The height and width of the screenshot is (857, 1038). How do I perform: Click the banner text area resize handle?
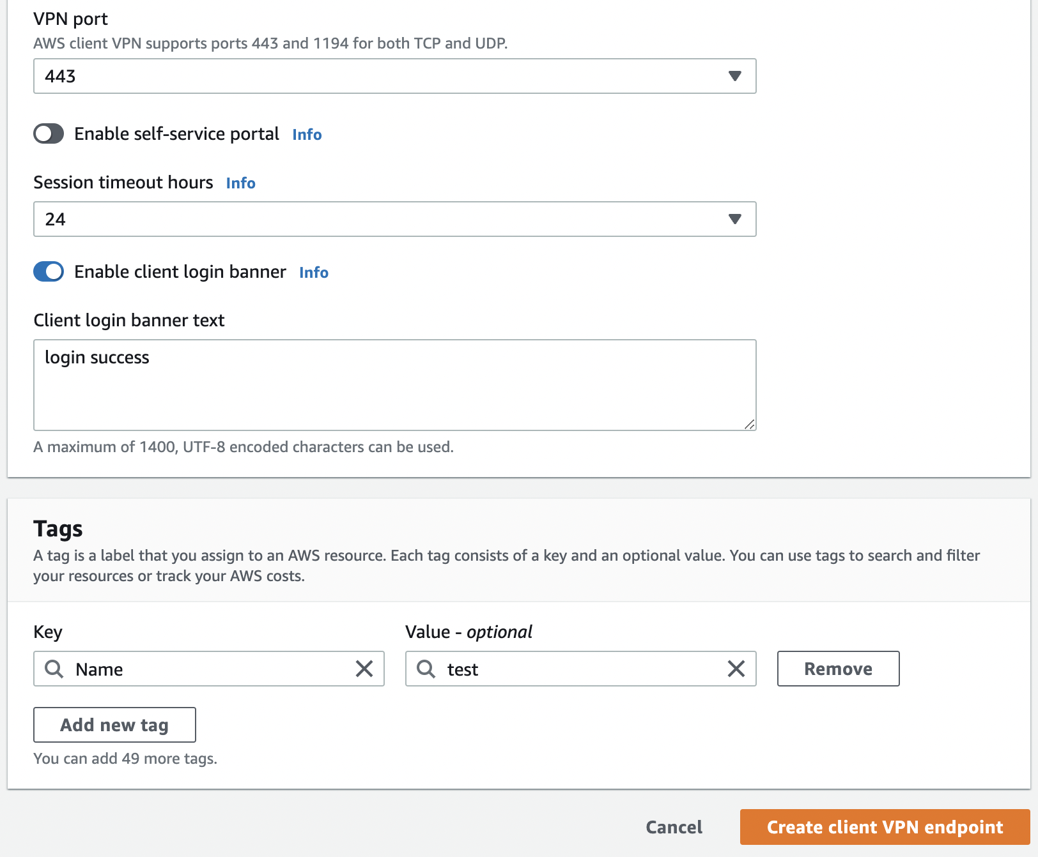click(750, 424)
